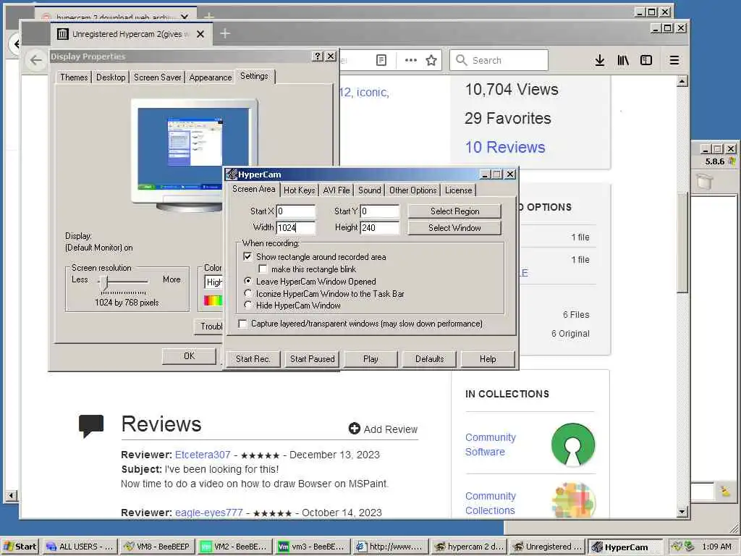Screen dimensions: 741x556
Task: Switch to vm3 - BeeBE taskbar item
Action: 312,547
